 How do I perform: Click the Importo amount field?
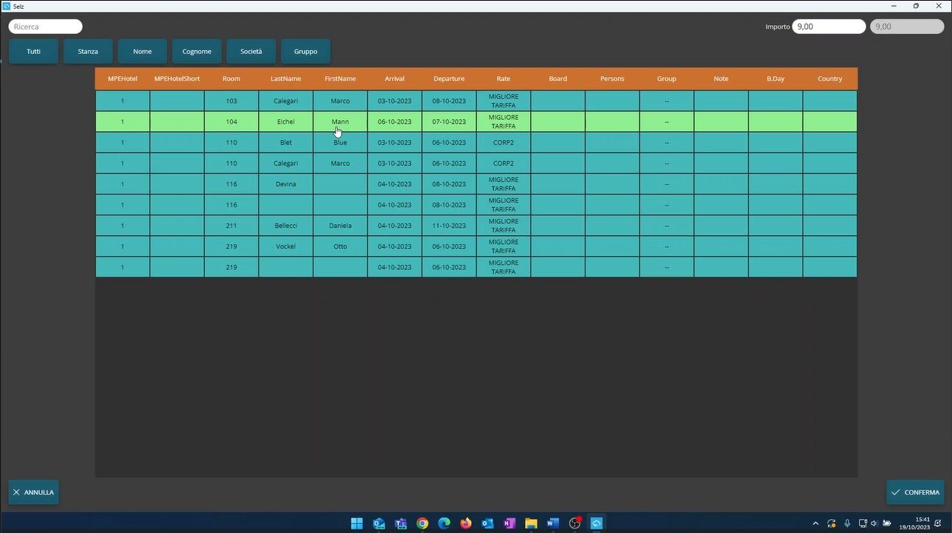coord(828,27)
